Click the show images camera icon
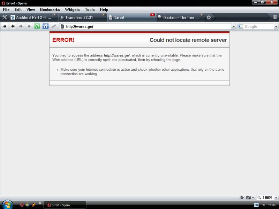The image size is (279, 209). (248, 198)
